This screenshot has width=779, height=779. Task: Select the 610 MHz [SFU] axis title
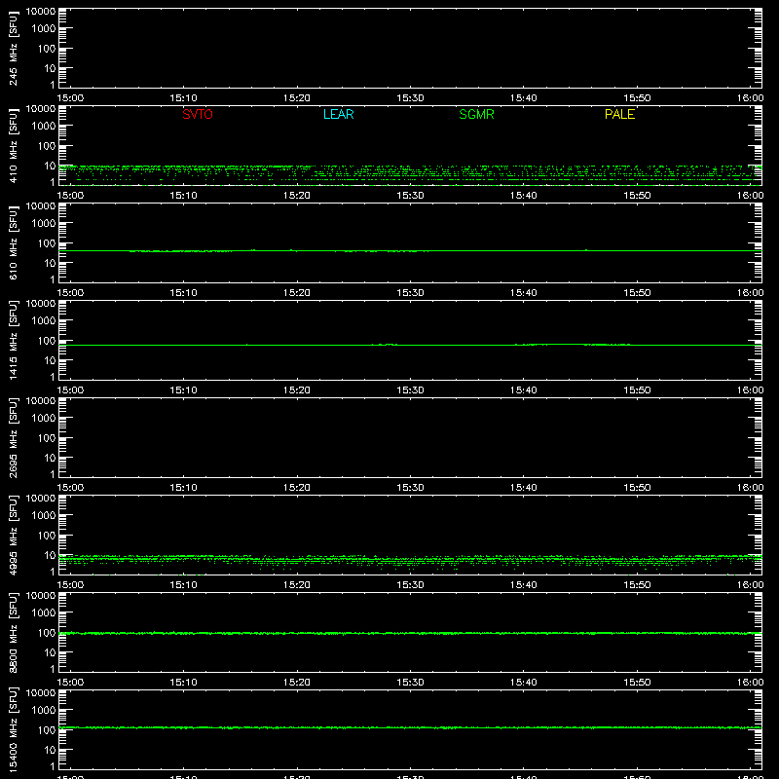click(x=13, y=242)
